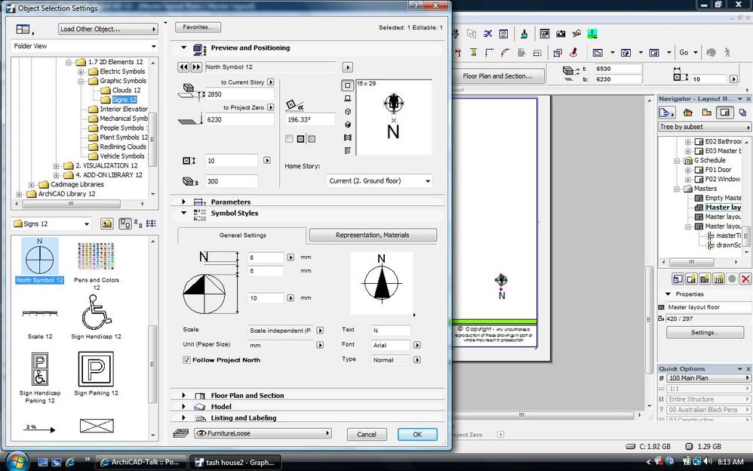Select the 3D view preview icon

[347, 111]
